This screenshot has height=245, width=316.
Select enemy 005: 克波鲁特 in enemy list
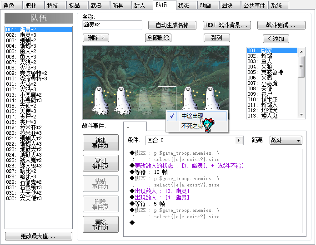pos(272,72)
